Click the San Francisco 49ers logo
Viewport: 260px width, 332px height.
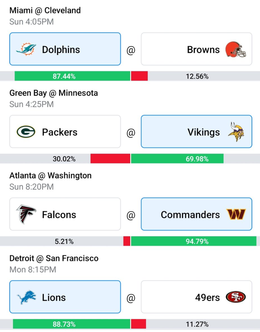click(236, 297)
